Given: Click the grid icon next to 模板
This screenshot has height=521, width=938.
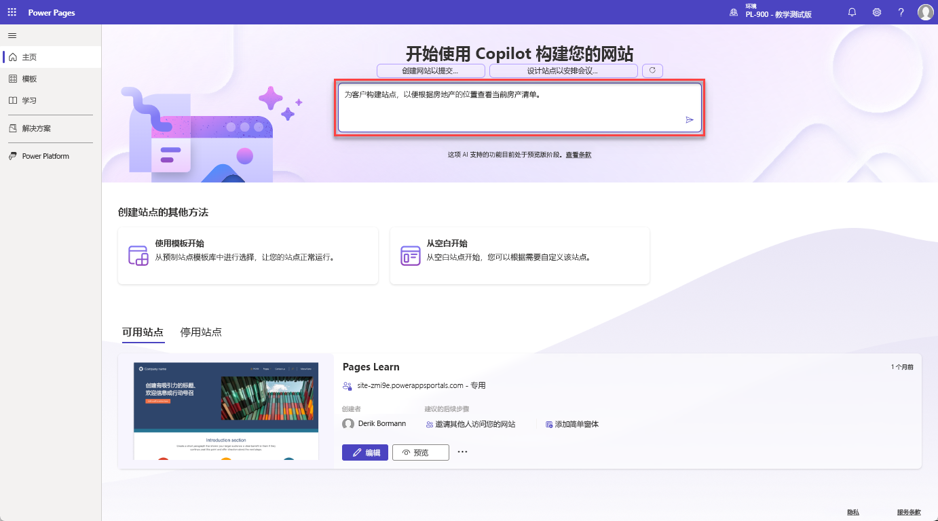Looking at the screenshot, I should [13, 79].
